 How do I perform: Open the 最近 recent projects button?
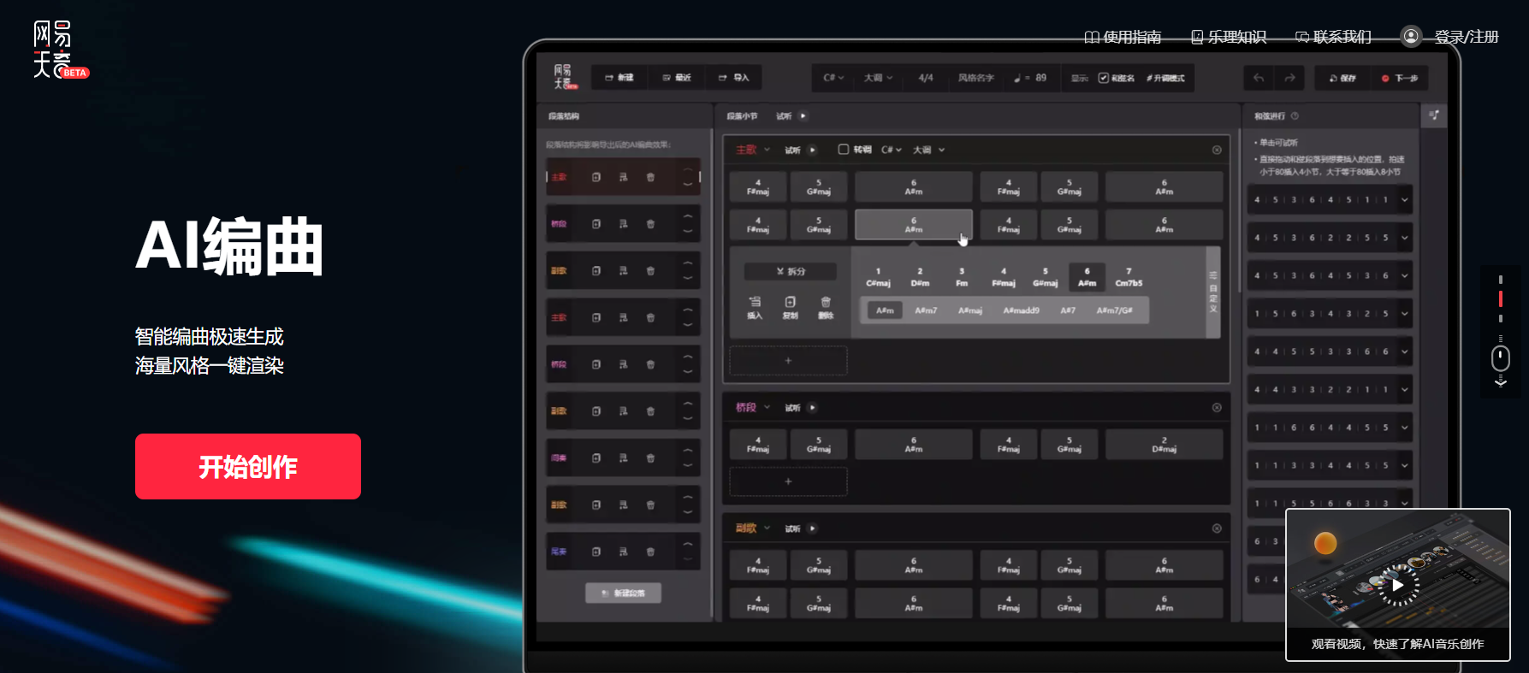[677, 78]
